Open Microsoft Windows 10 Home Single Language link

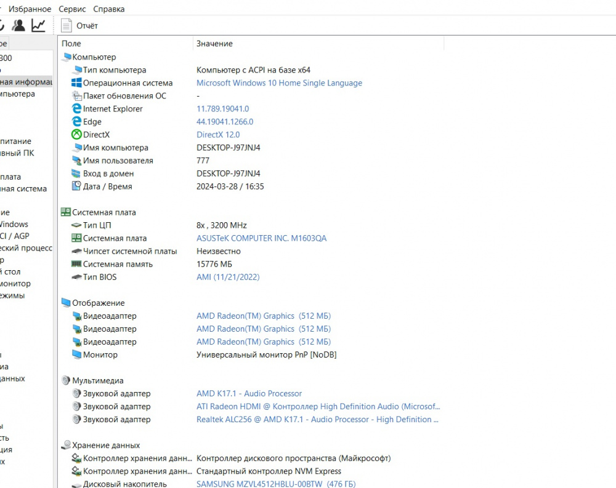click(279, 83)
